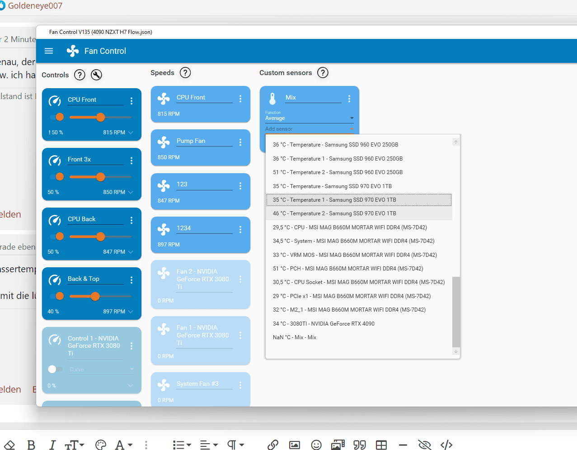Open the font color A dropdown in editor
Image resolution: width=577 pixels, height=450 pixels.
[124, 445]
